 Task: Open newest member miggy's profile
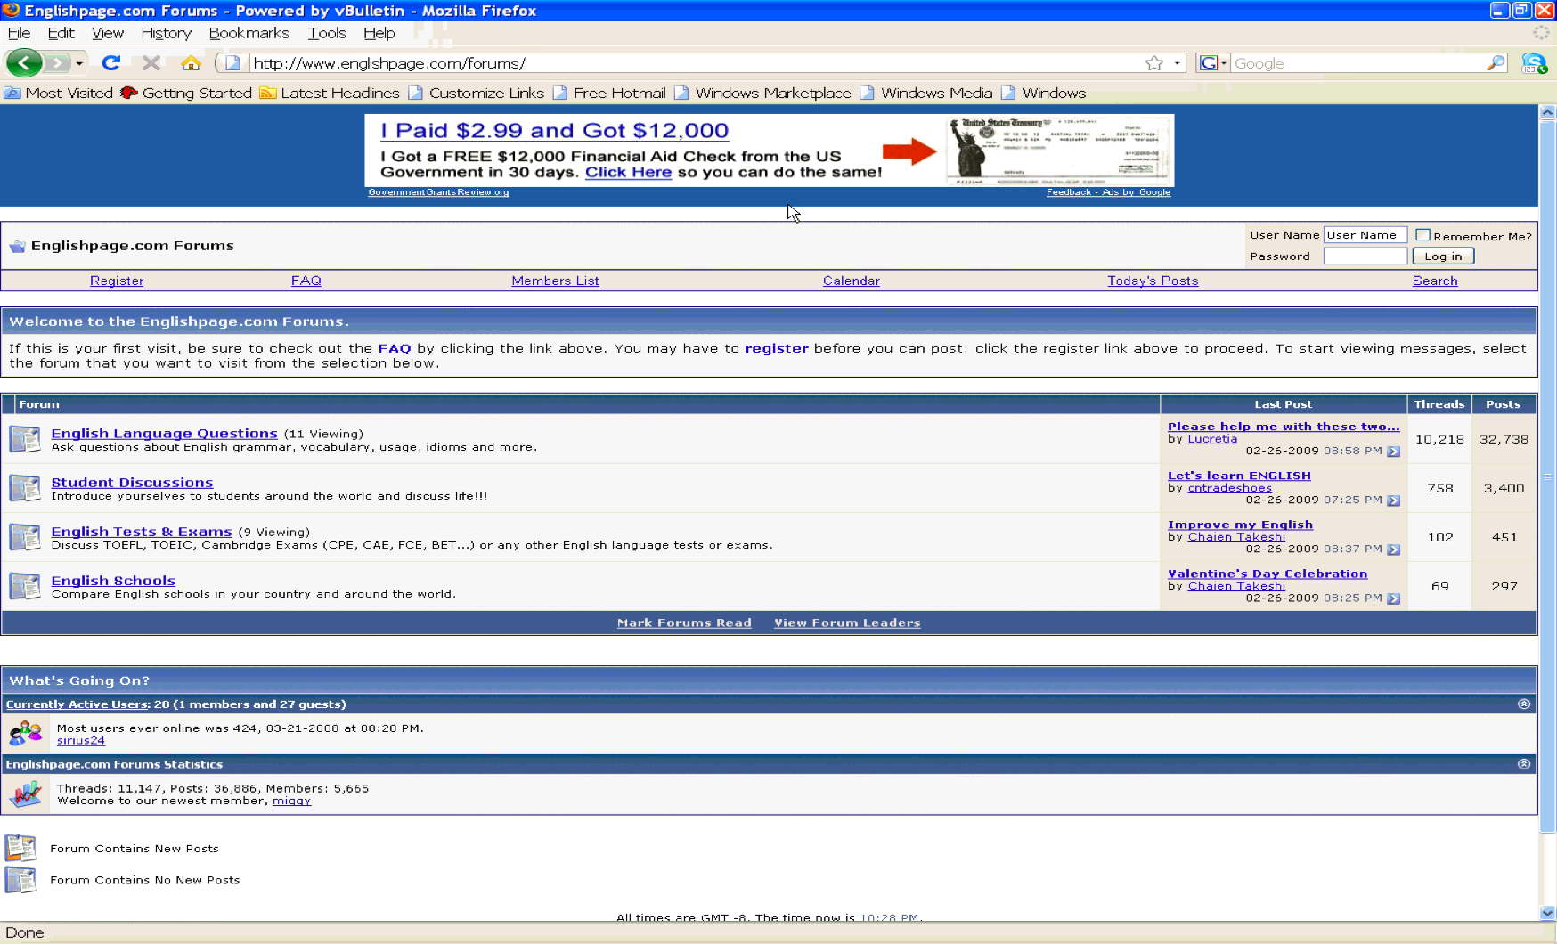291,801
